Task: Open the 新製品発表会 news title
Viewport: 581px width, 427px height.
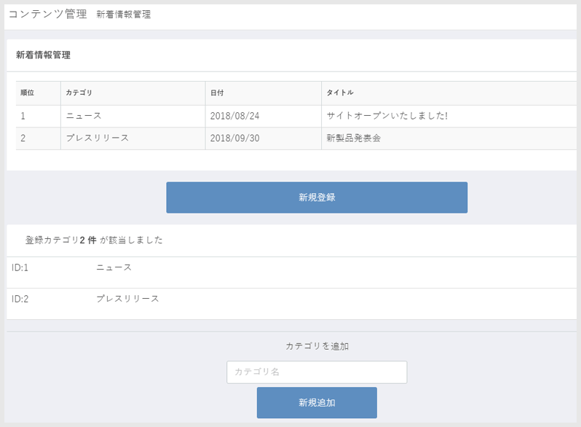Action: pyautogui.click(x=353, y=138)
